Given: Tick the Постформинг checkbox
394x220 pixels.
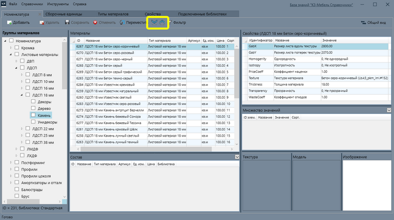Looking at the screenshot, I should click(17, 162).
